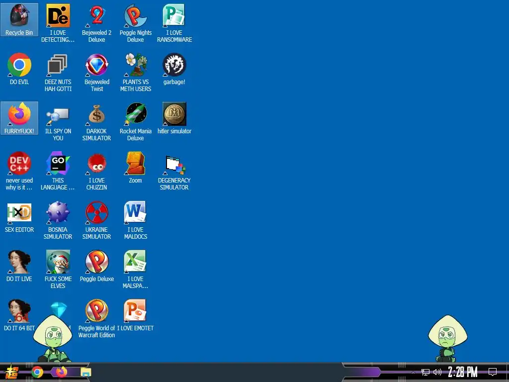Select the DO IT 64 BIT icon
The width and height of the screenshot is (509, 382).
19,315
